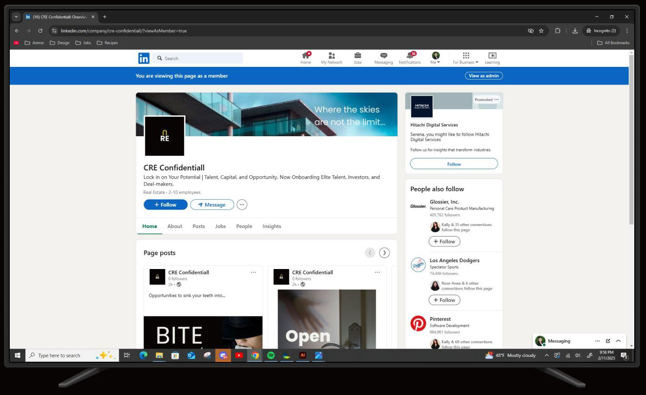Screen dimensions: 646x395
Task: Expand the For Business menu
Action: coord(465,58)
